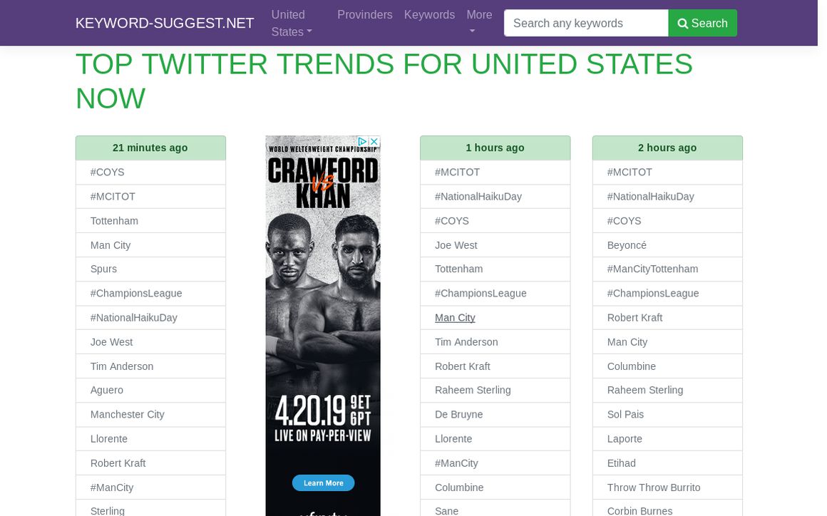The height and width of the screenshot is (516, 827).
Task: Click Learn More on boxing ad
Action: (323, 483)
